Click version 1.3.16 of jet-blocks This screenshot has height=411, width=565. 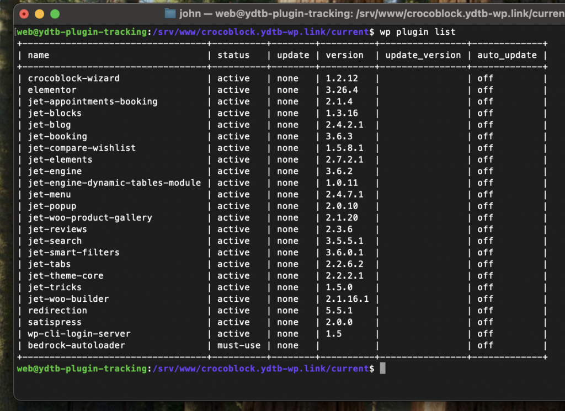tap(342, 113)
